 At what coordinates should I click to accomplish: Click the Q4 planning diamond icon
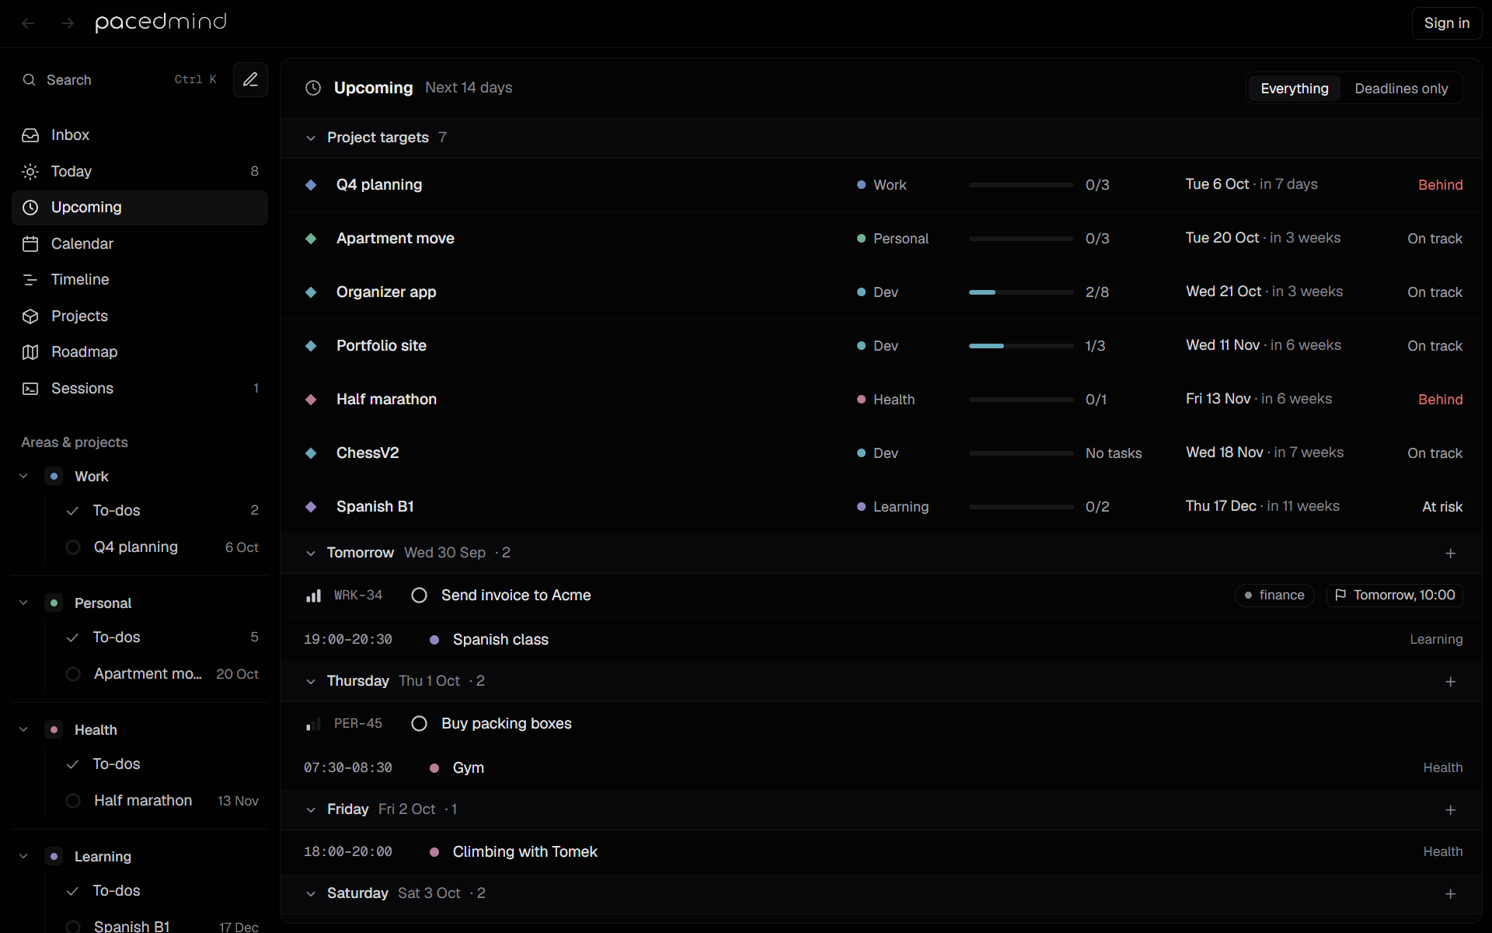311,185
